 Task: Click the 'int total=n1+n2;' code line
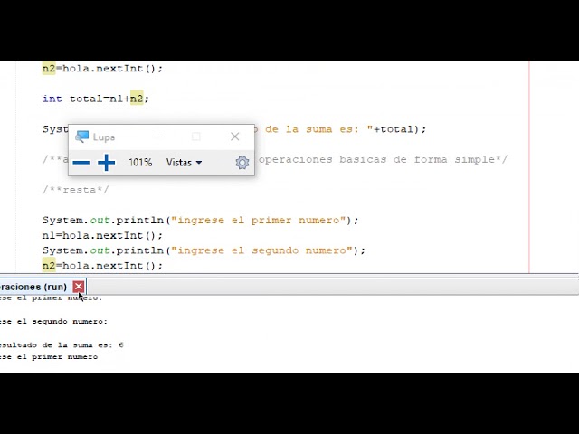point(96,99)
